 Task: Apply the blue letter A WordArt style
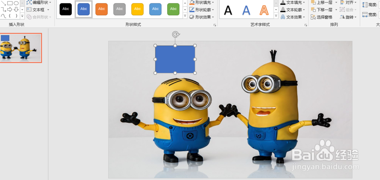tap(246, 10)
